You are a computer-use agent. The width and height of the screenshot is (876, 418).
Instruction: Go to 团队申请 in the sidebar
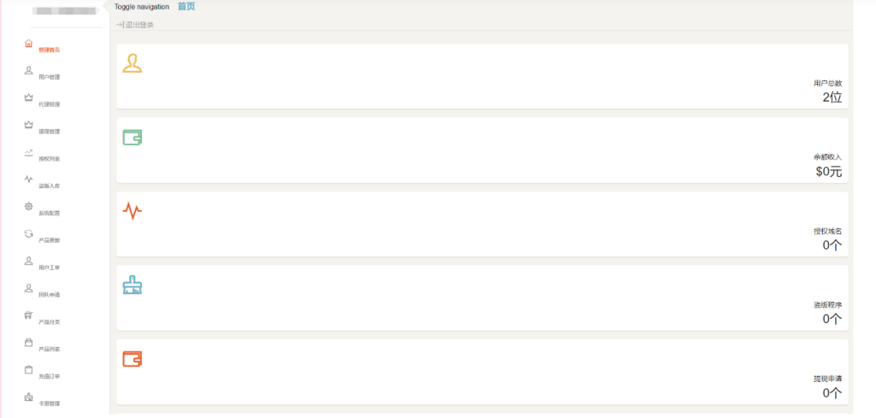pos(49,295)
